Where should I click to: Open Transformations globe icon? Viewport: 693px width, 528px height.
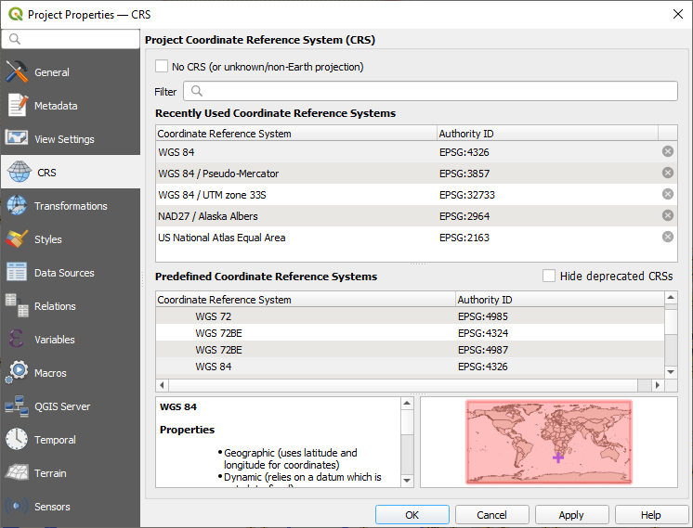click(x=17, y=206)
